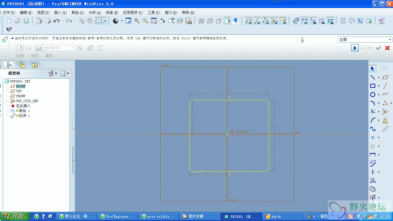Click the Undo arrow icon
The height and width of the screenshot is (221, 393).
pyautogui.click(x=56, y=21)
